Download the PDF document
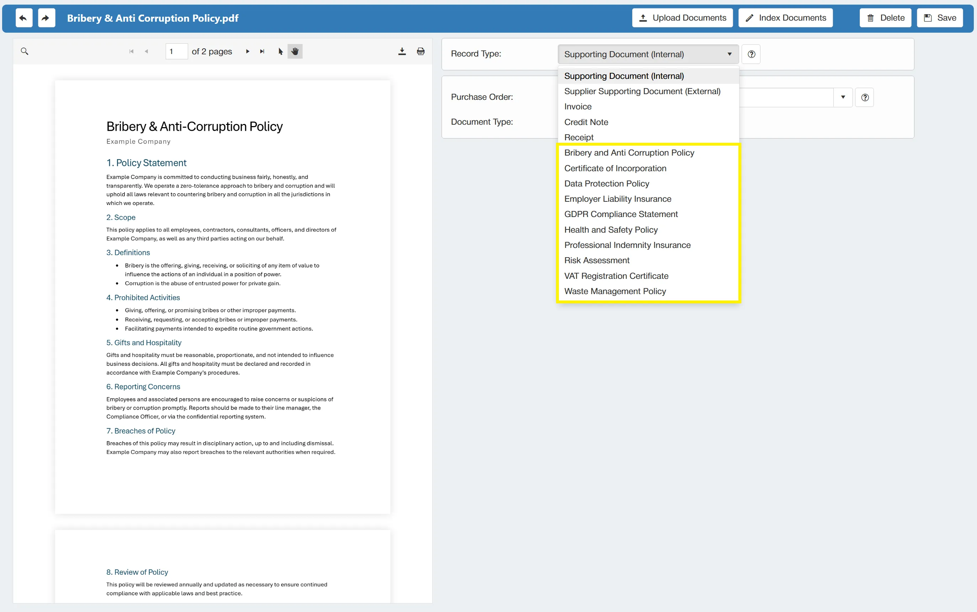977x612 pixels. click(x=402, y=52)
